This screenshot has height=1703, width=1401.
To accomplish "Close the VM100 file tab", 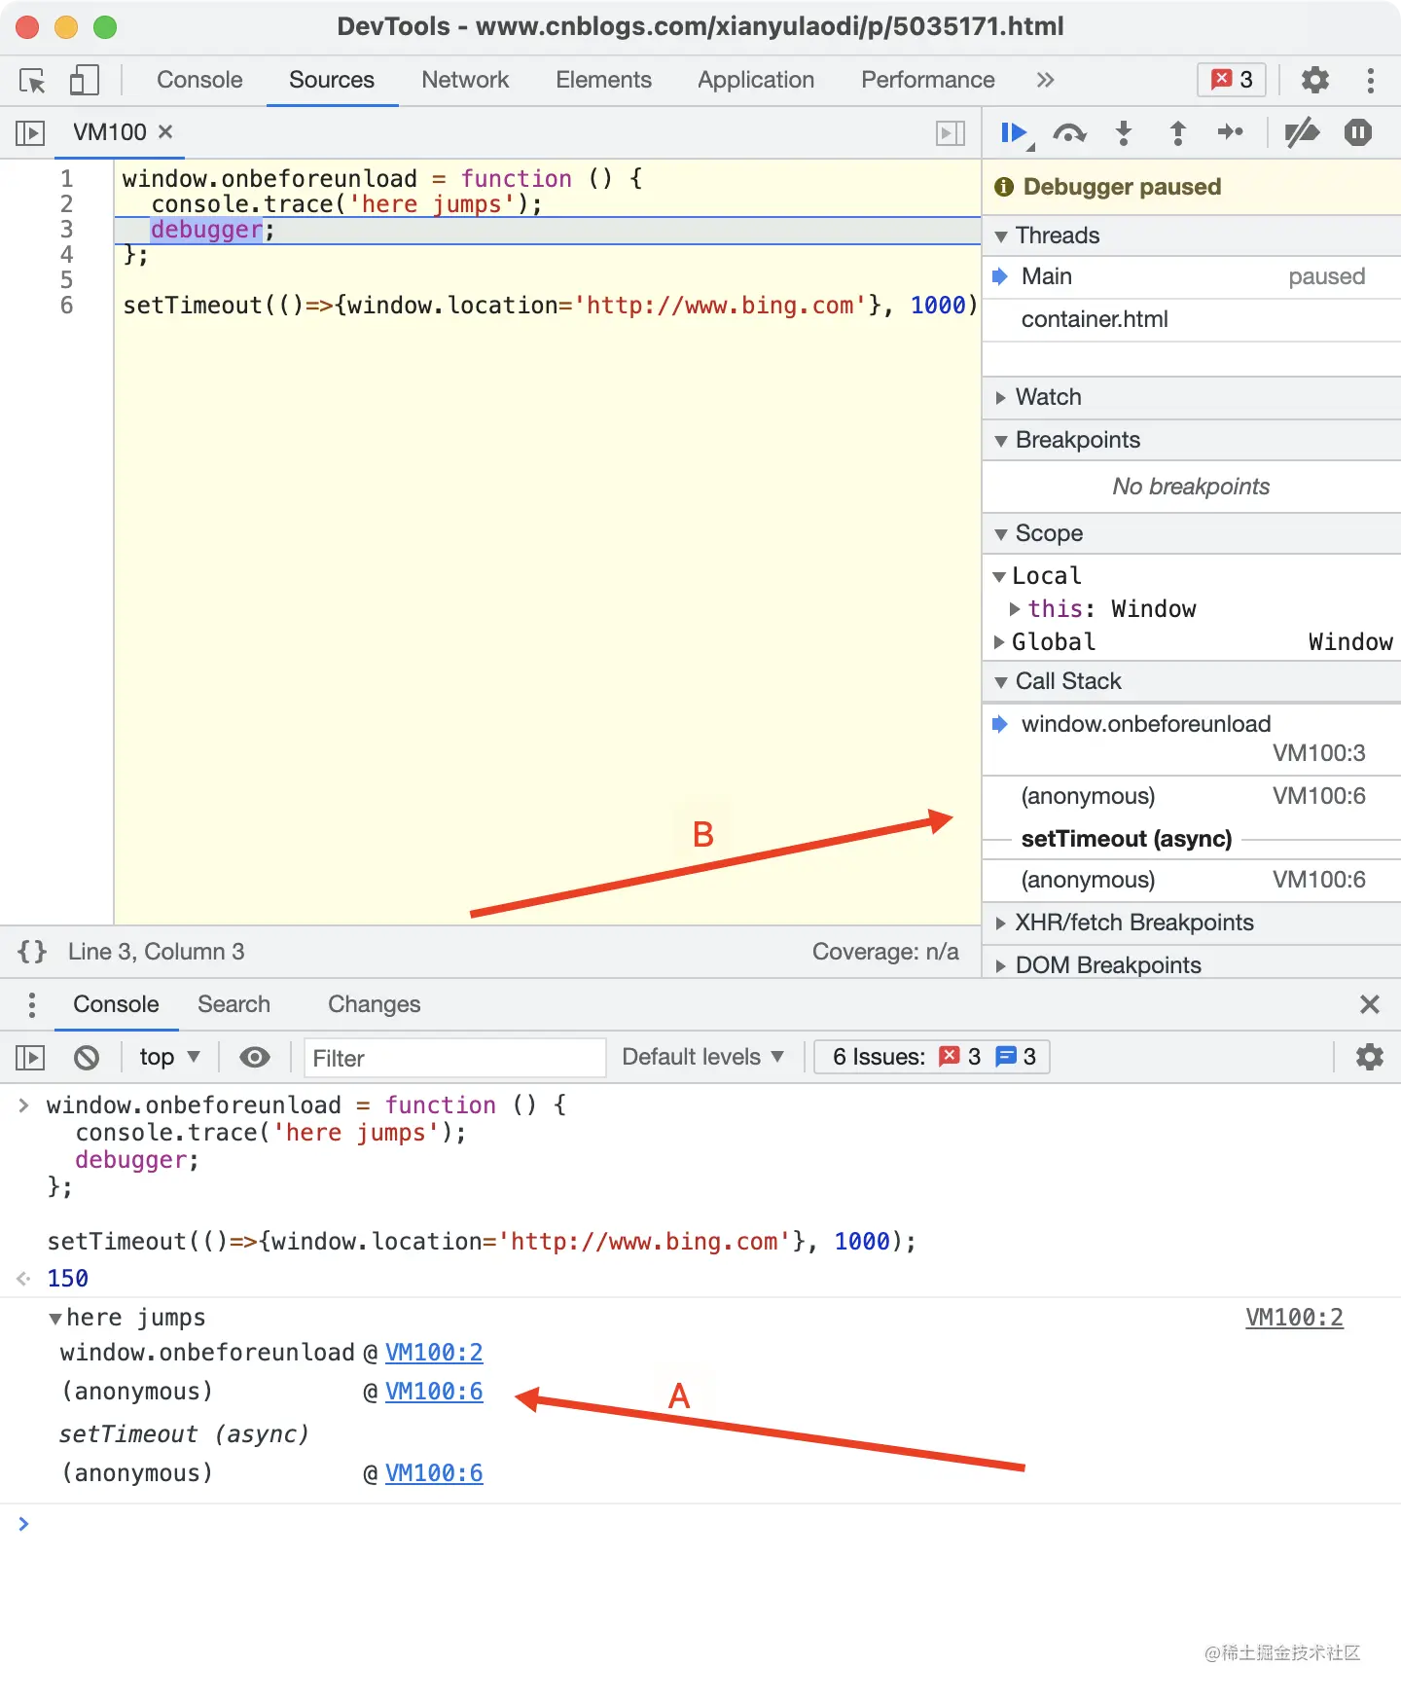I will (165, 131).
